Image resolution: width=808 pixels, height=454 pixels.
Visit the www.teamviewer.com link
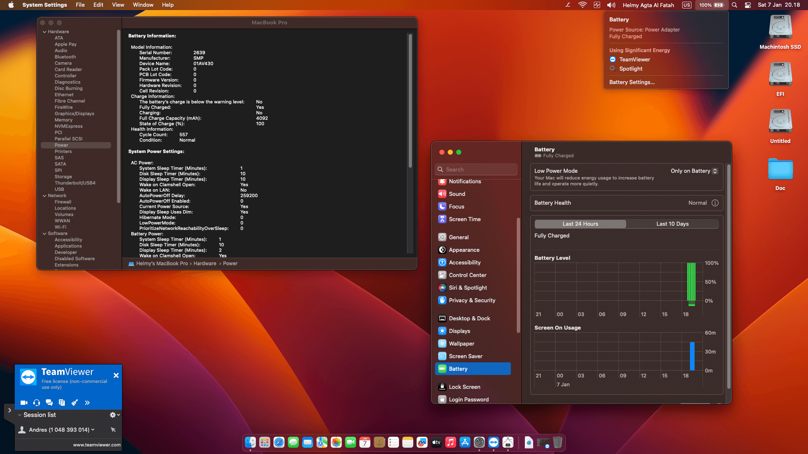(x=97, y=444)
